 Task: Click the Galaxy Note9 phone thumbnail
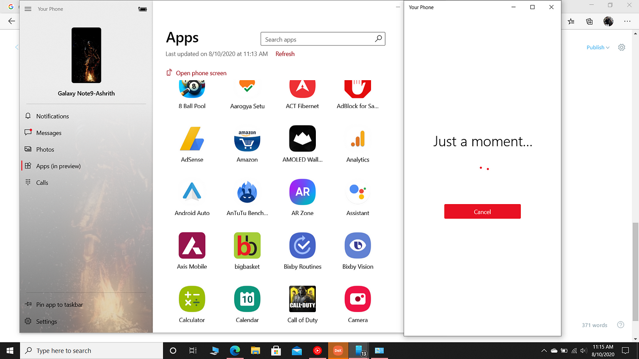[86, 55]
